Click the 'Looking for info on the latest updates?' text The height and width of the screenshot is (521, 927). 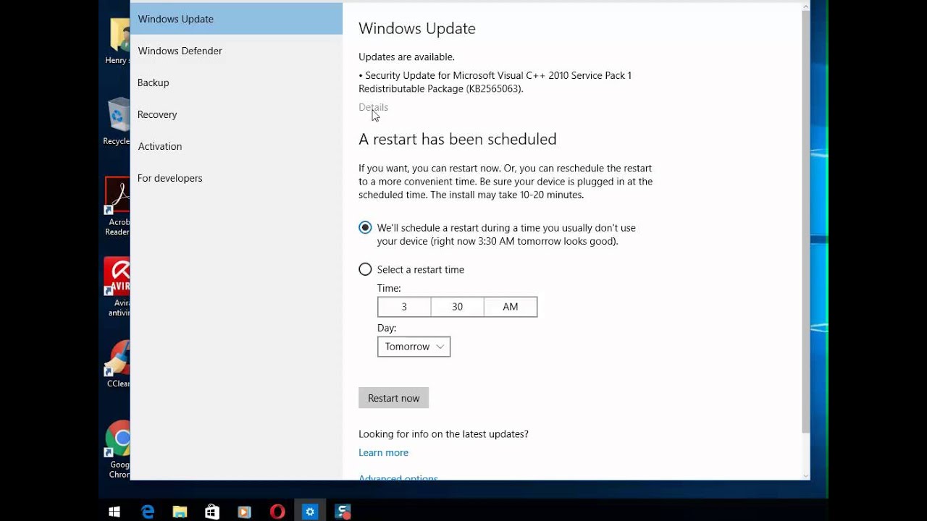443,434
